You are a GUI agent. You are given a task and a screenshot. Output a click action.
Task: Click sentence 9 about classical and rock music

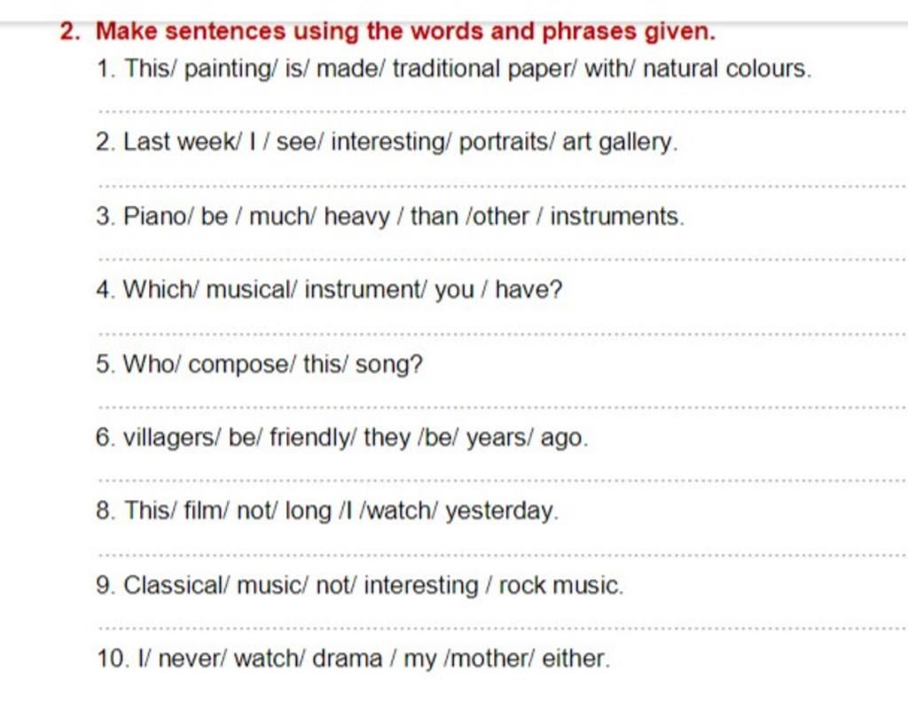[x=360, y=585]
